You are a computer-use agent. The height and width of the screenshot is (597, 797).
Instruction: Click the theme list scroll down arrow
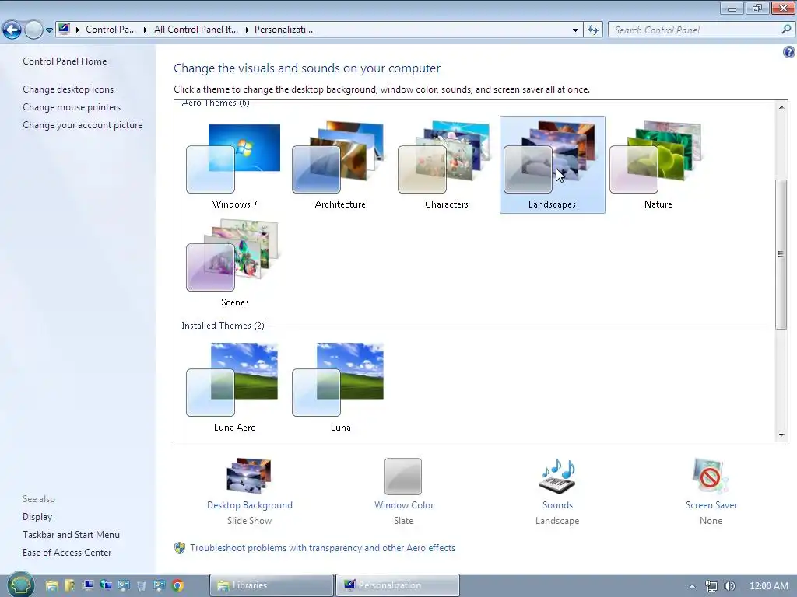[781, 435]
